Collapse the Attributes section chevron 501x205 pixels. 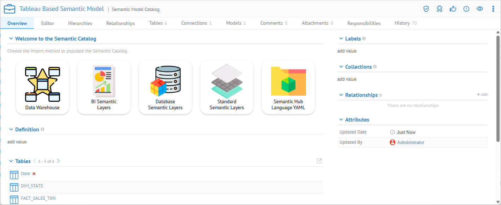pyautogui.click(x=341, y=120)
